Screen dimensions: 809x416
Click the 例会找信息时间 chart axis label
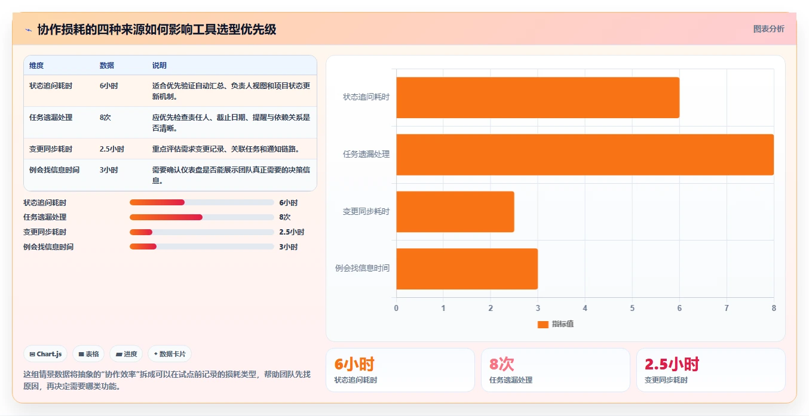363,268
